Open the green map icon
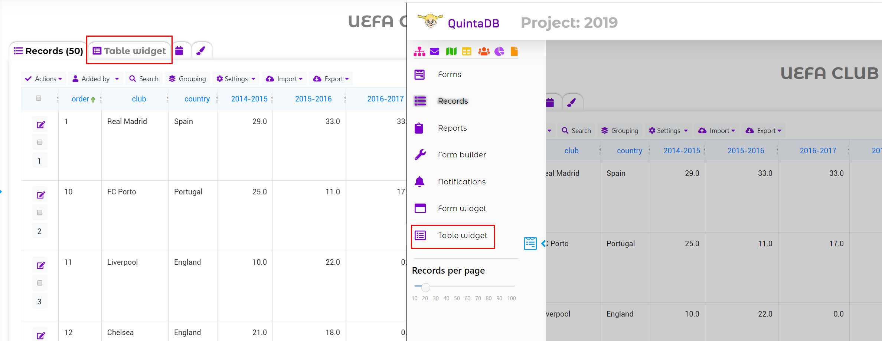882x341 pixels. (451, 51)
